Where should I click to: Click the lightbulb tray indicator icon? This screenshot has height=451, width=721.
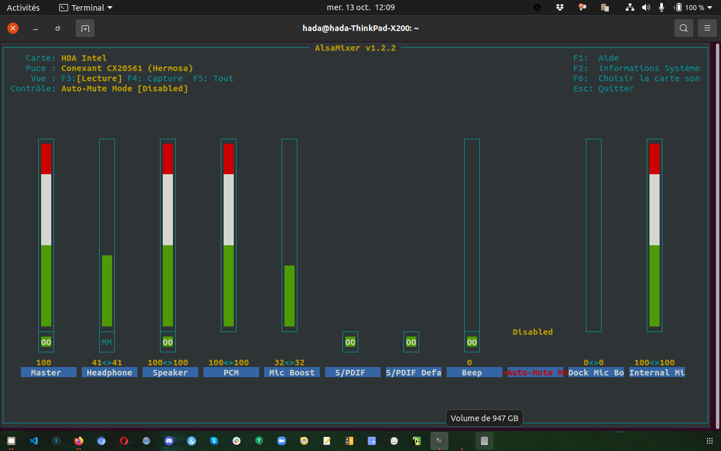(x=582, y=7)
